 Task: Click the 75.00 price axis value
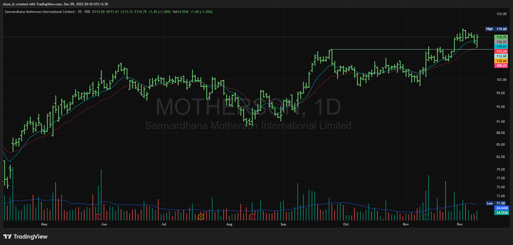click(501, 187)
